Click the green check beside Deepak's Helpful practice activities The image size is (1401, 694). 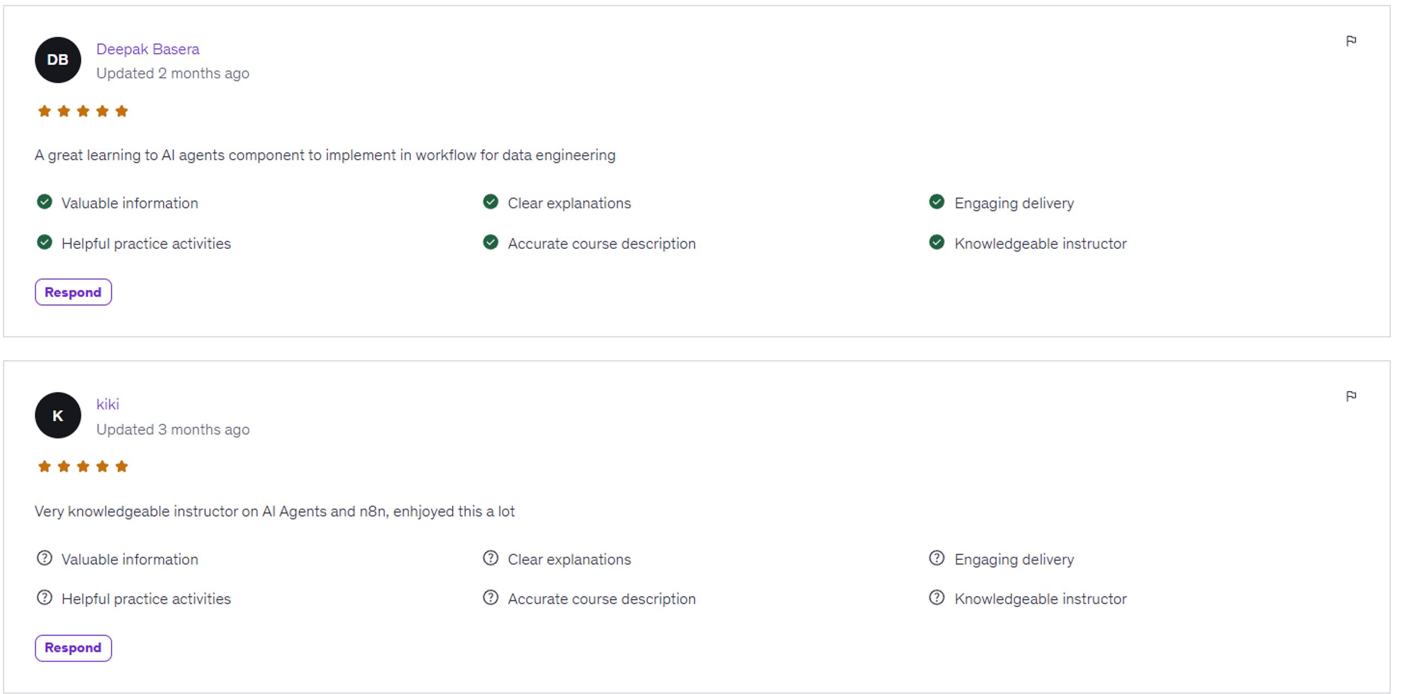click(44, 242)
